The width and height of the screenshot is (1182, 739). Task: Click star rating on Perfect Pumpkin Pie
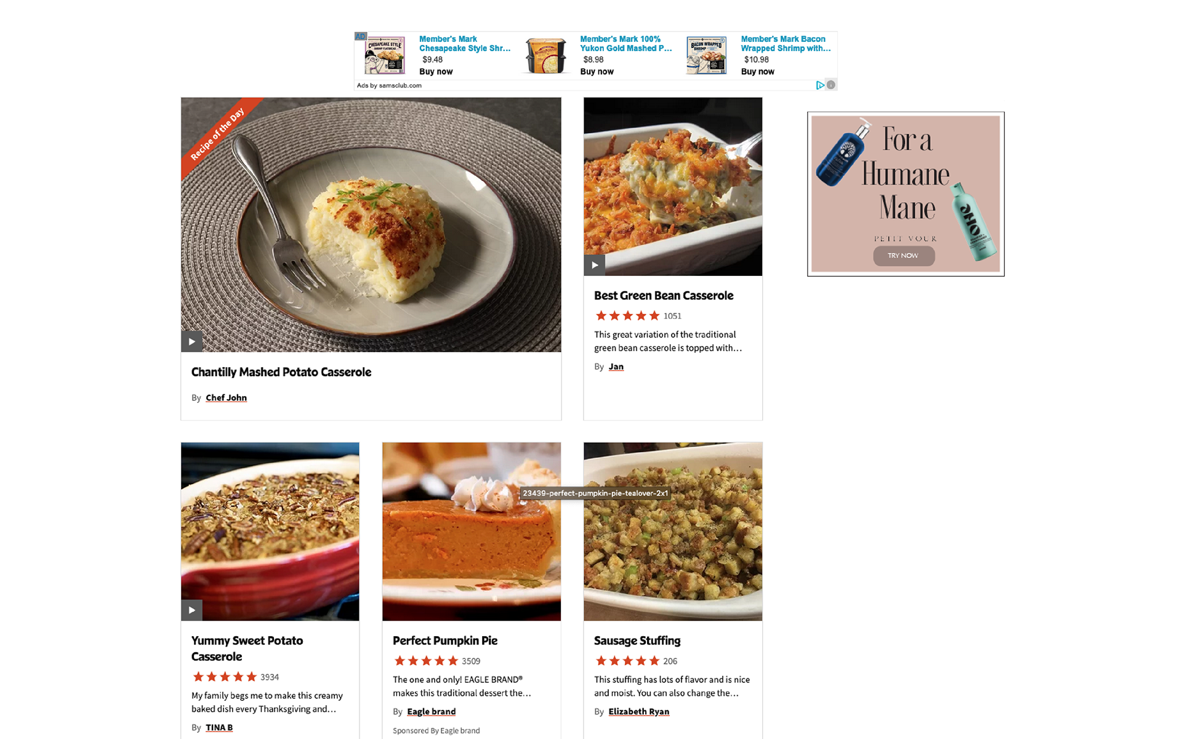coord(426,661)
